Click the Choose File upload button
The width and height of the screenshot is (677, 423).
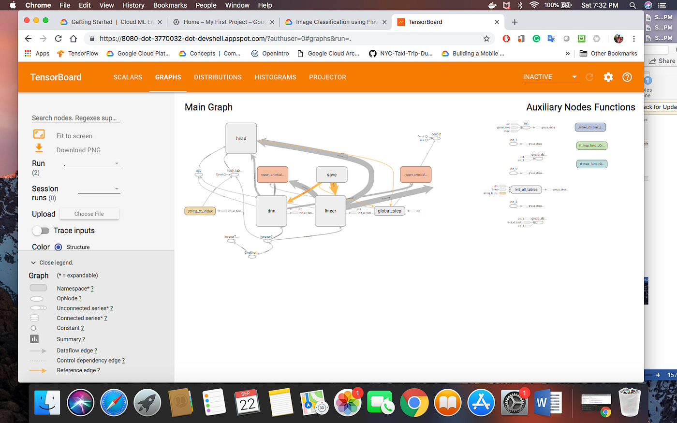(x=89, y=213)
